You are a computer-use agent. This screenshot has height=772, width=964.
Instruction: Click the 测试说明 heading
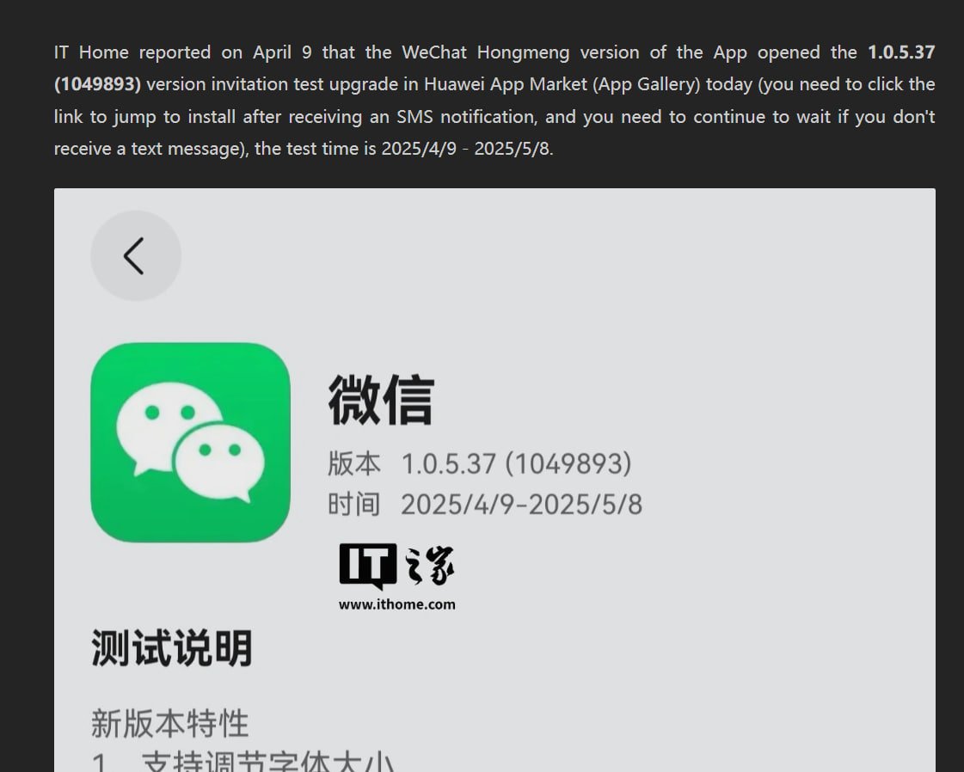171,648
